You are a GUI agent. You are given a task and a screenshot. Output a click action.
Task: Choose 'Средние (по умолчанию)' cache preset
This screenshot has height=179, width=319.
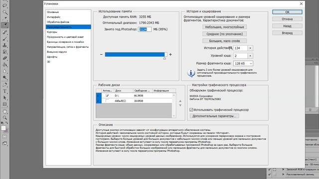224,34
